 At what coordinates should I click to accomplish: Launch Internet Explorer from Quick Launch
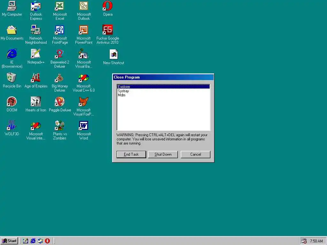(x=33, y=241)
